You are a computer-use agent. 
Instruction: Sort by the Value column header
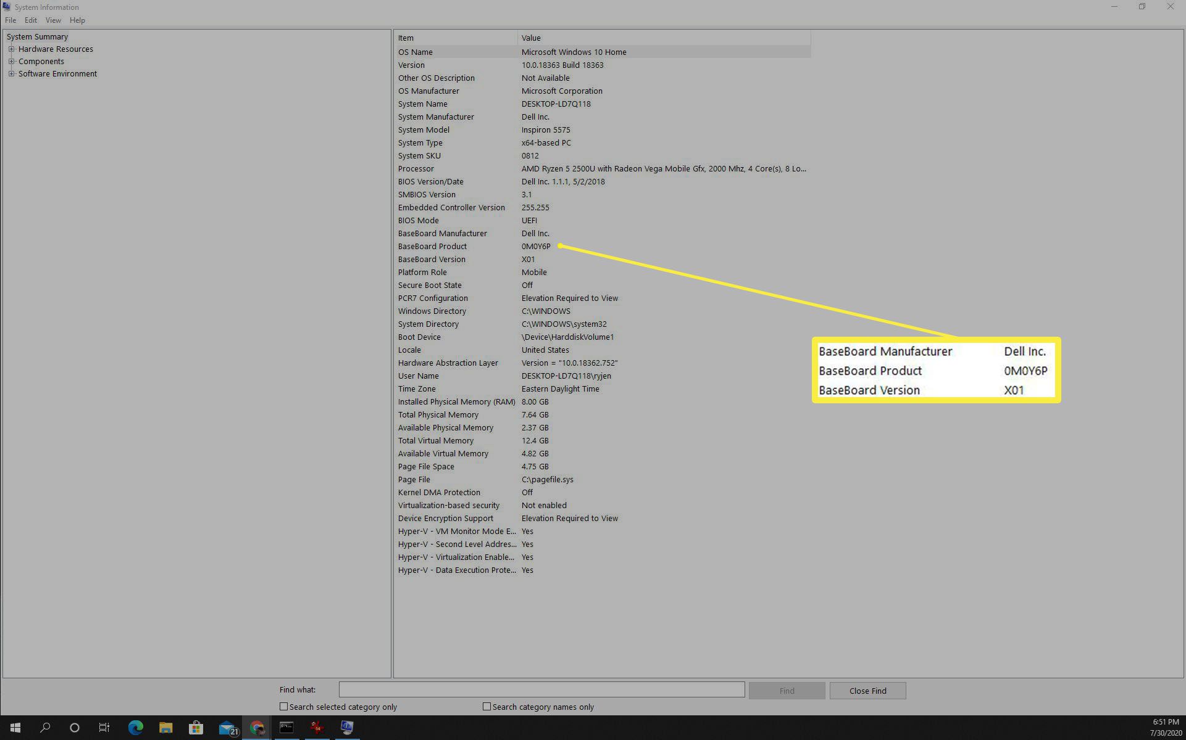click(664, 38)
